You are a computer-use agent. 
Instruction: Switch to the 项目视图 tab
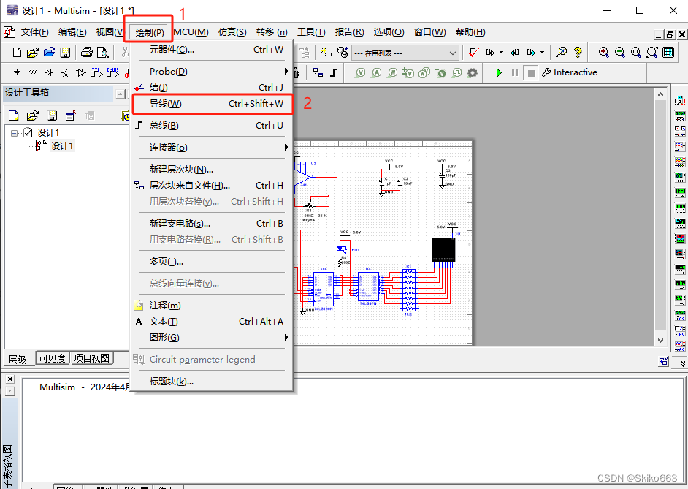(x=92, y=358)
